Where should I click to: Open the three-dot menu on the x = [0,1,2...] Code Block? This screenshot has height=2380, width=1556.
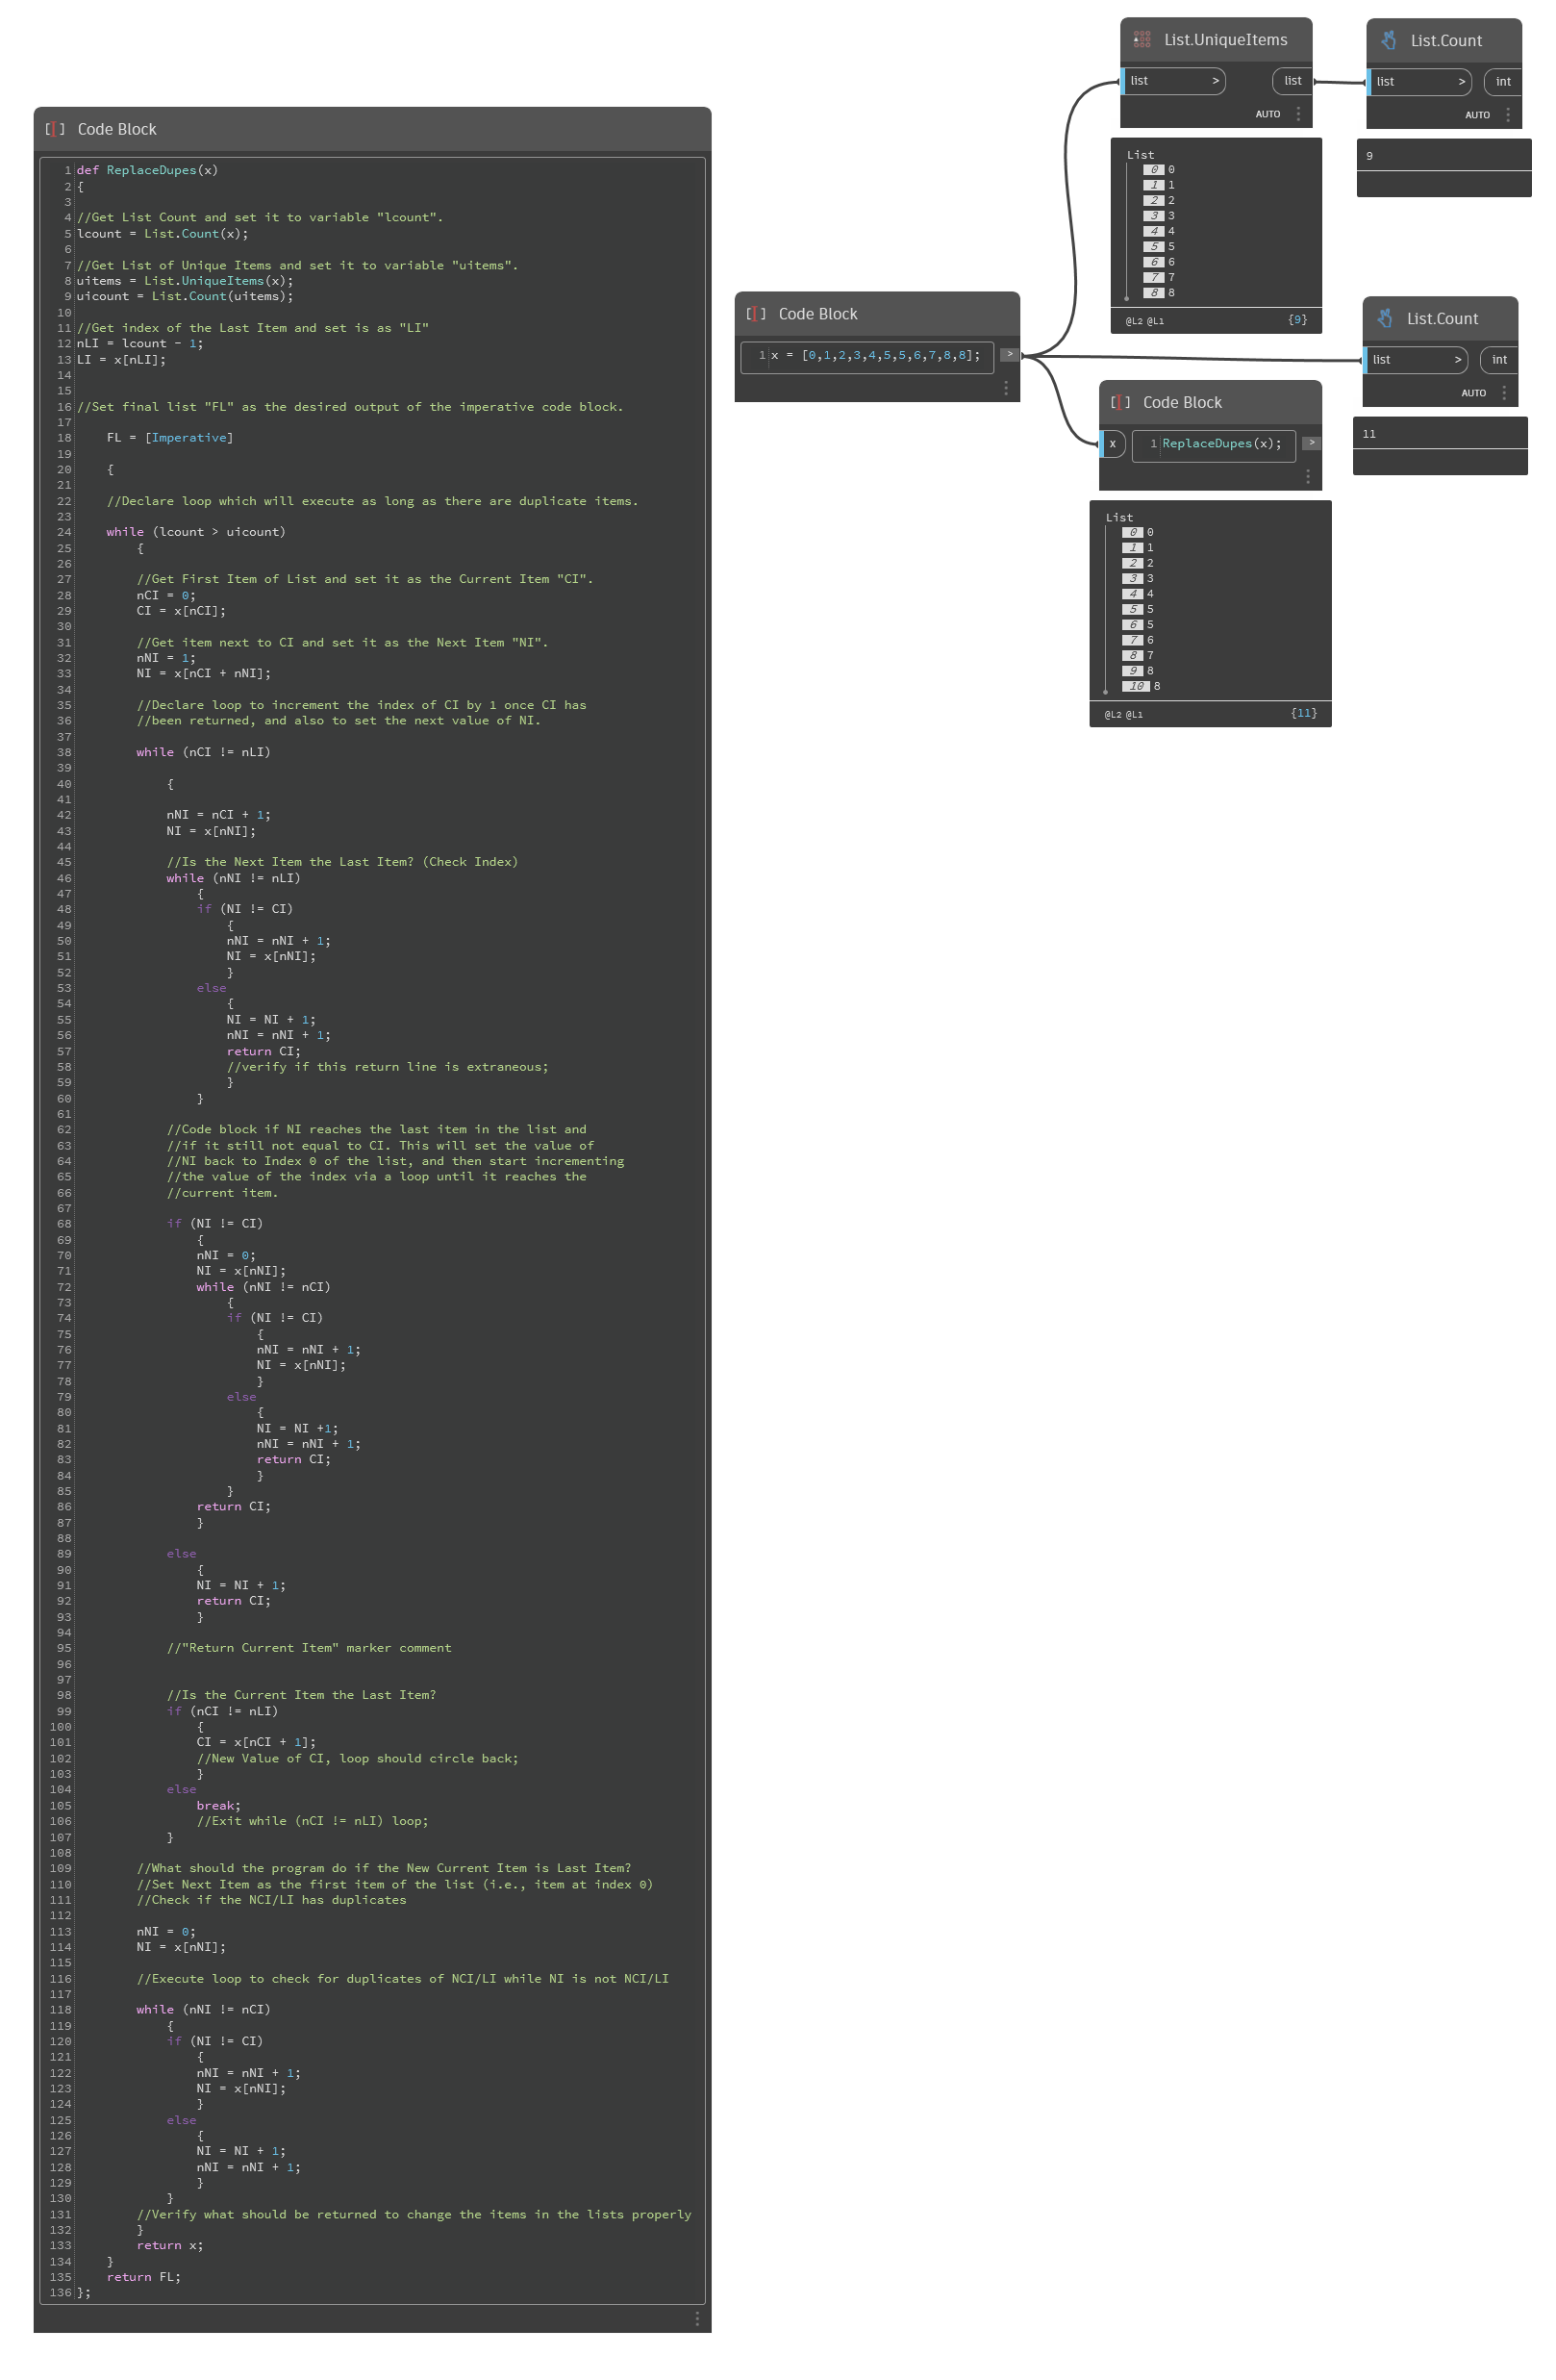pyautogui.click(x=1005, y=388)
